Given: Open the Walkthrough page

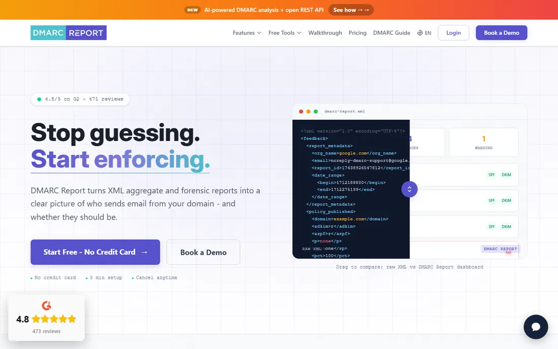Looking at the screenshot, I should pos(325,33).
